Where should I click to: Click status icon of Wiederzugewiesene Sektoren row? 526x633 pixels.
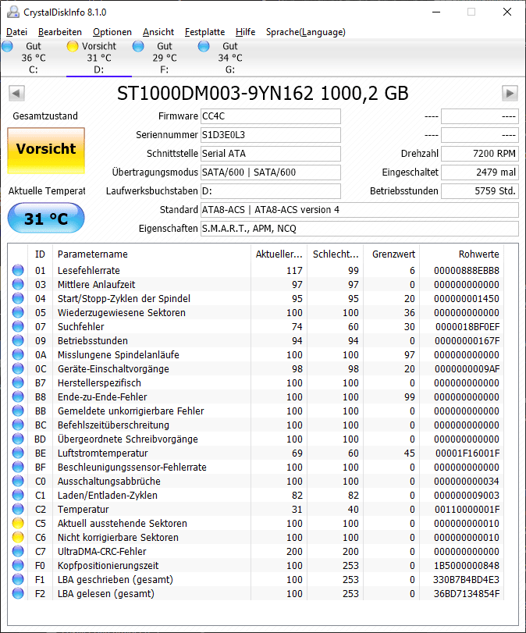coord(18,312)
